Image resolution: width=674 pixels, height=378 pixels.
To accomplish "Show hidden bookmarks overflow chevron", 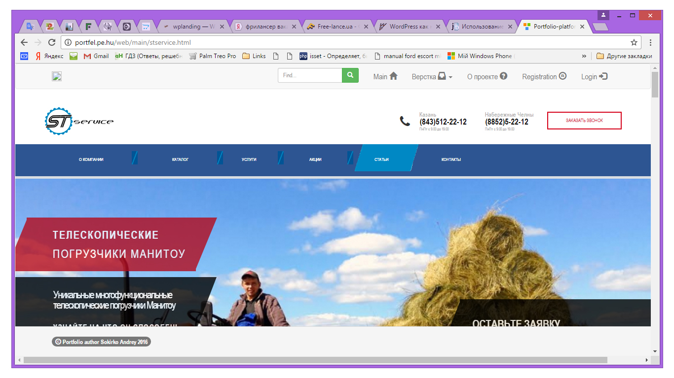I will pos(584,56).
